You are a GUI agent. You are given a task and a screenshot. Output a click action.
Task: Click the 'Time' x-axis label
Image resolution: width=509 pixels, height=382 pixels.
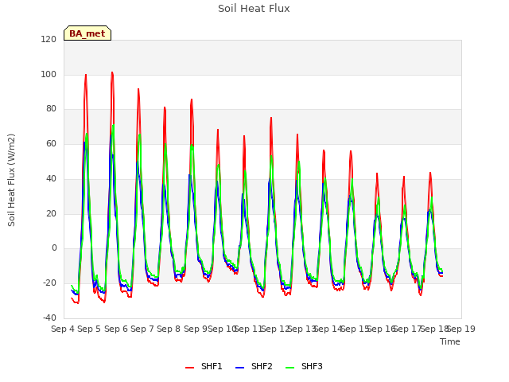(x=450, y=341)
